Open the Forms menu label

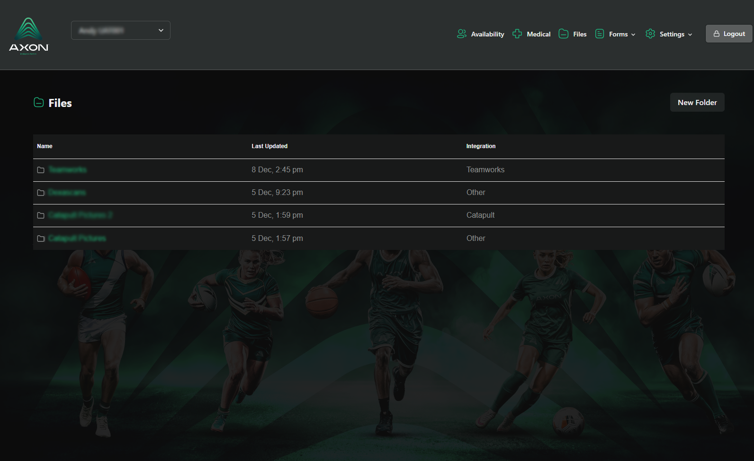coord(618,34)
